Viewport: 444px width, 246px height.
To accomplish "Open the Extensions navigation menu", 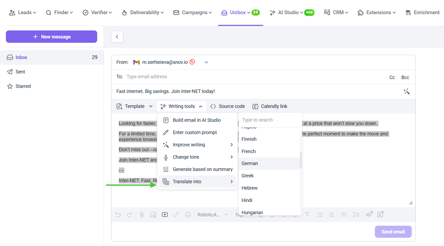I will point(377,13).
